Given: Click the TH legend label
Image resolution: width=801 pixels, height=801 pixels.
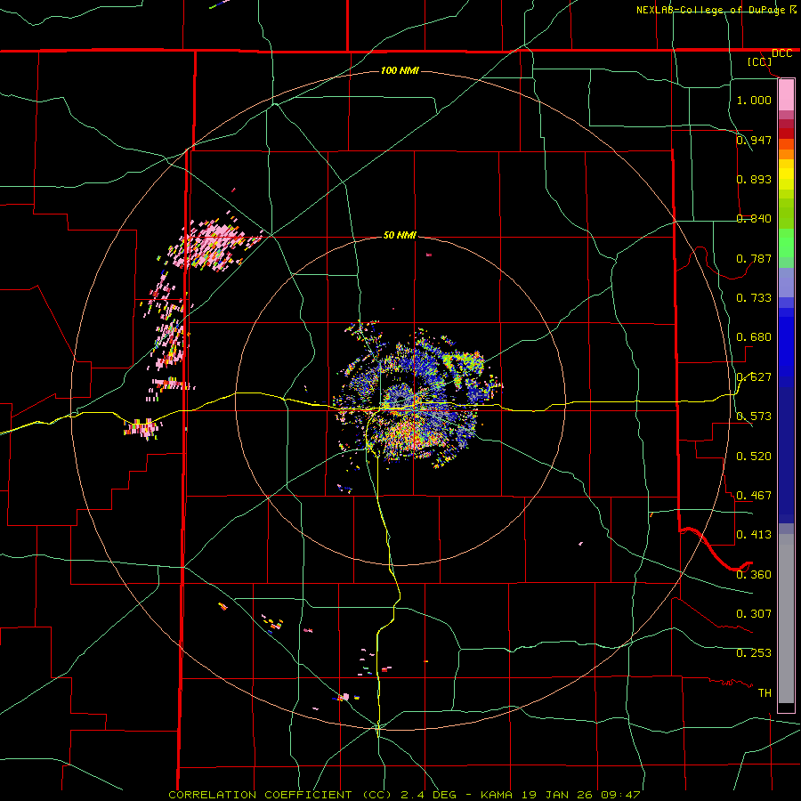Looking at the screenshot, I should coord(765,693).
